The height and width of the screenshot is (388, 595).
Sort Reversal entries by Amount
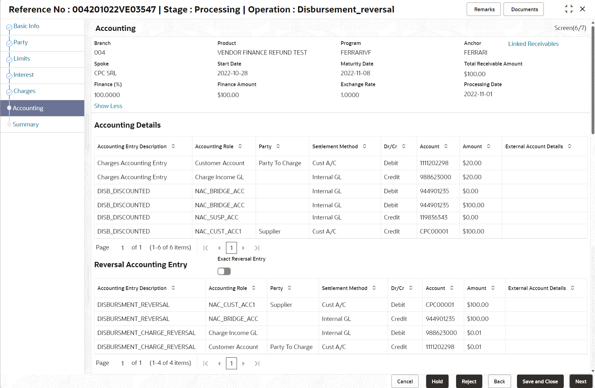click(x=493, y=288)
